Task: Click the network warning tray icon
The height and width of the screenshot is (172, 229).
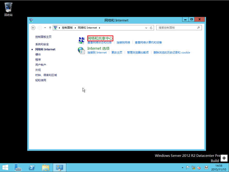Action: tap(193, 168)
